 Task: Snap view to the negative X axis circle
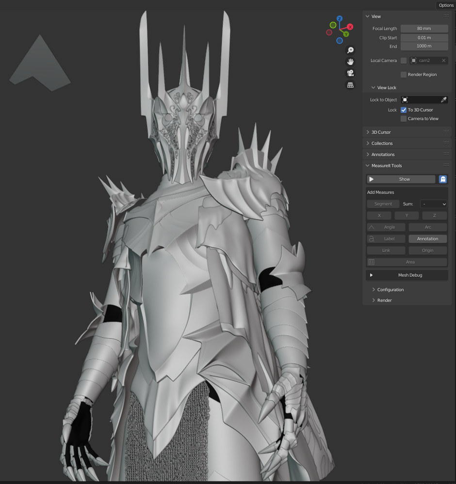pos(329,32)
